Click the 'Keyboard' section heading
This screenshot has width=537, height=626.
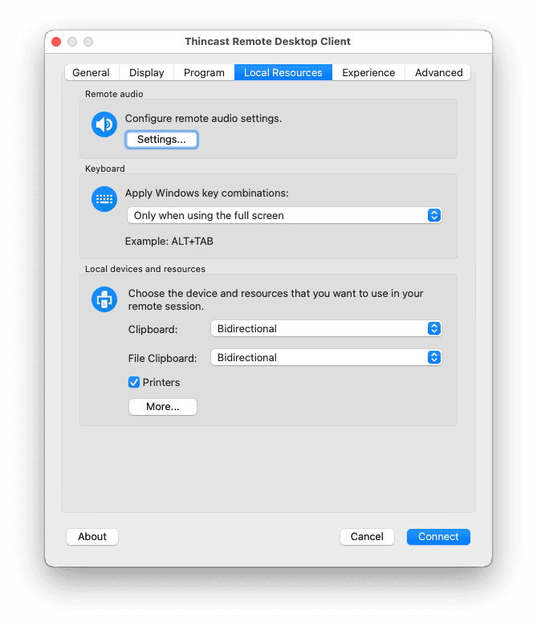[x=104, y=169]
